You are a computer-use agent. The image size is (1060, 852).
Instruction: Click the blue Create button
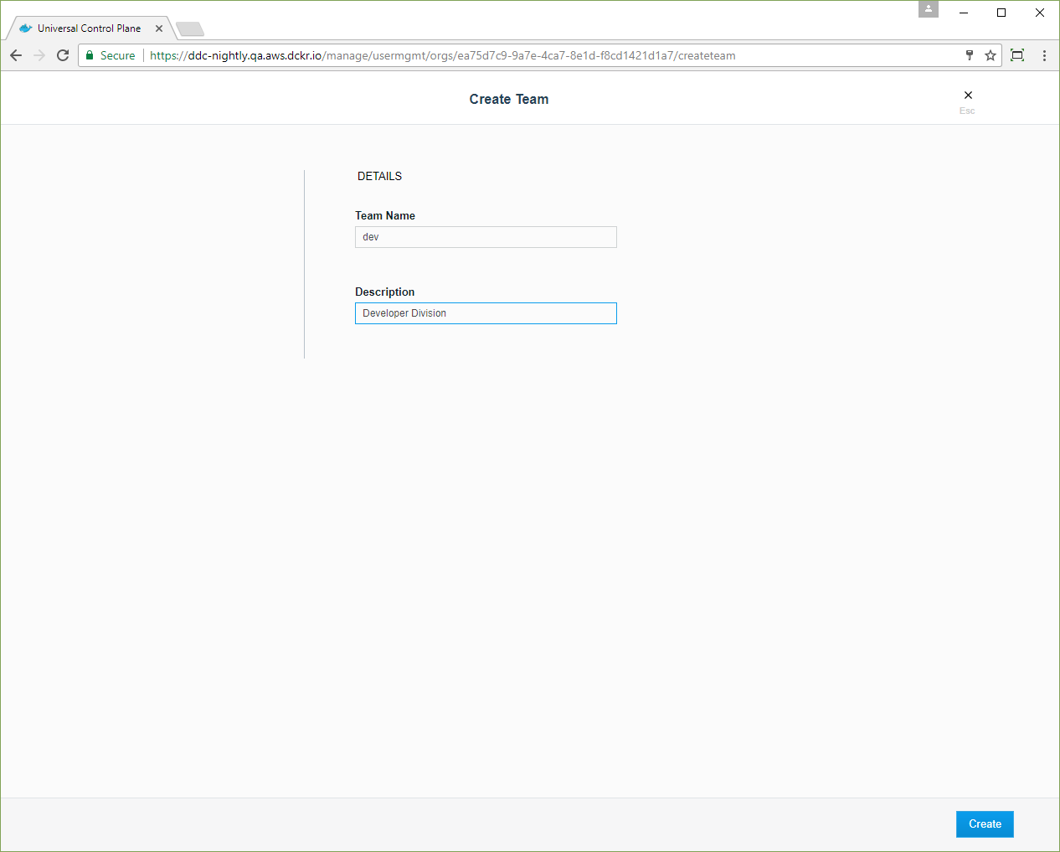(985, 824)
